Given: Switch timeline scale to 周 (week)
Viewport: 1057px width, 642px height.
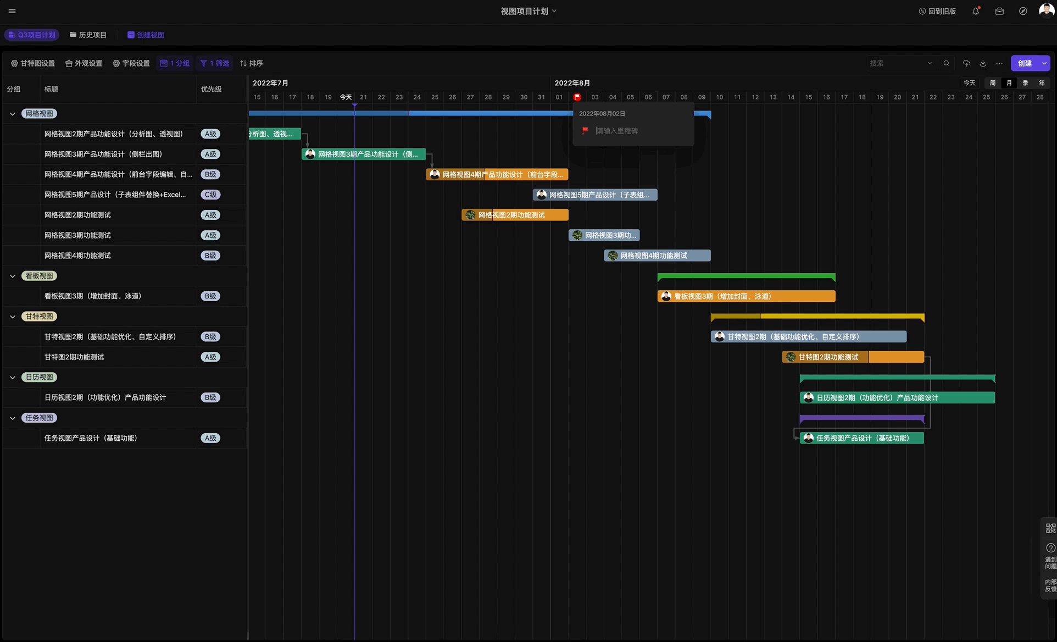Looking at the screenshot, I should pyautogui.click(x=992, y=83).
